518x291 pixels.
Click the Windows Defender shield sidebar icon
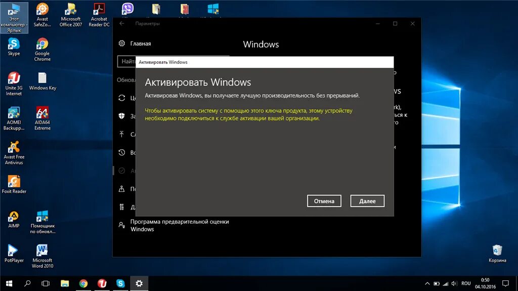pyautogui.click(x=121, y=116)
